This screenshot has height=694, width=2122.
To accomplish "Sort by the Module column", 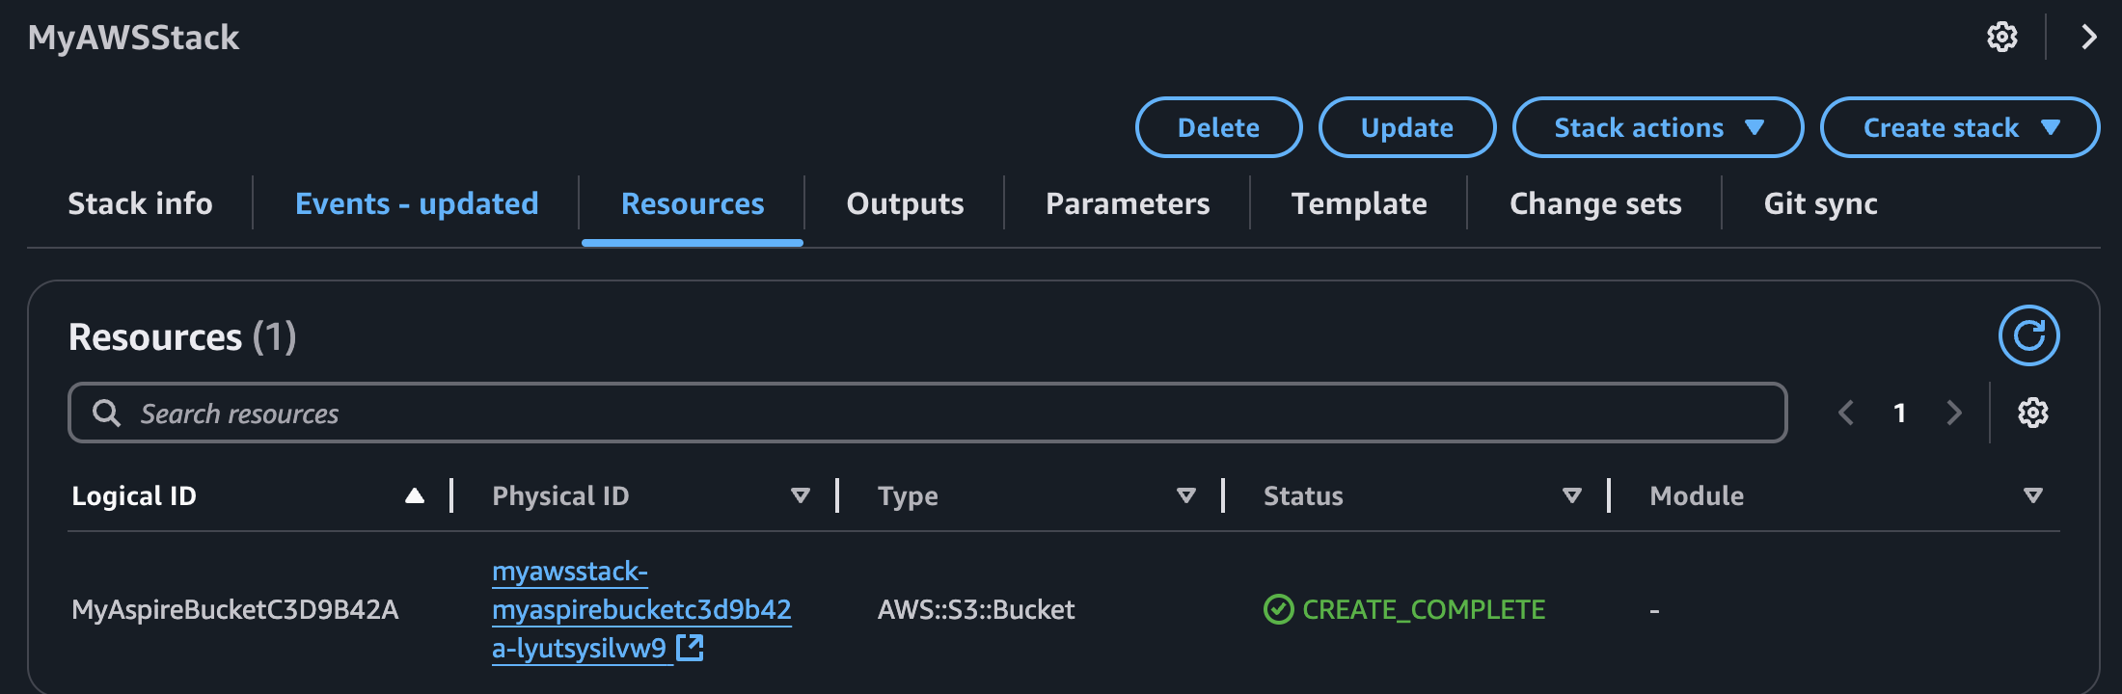I will coord(2032,495).
